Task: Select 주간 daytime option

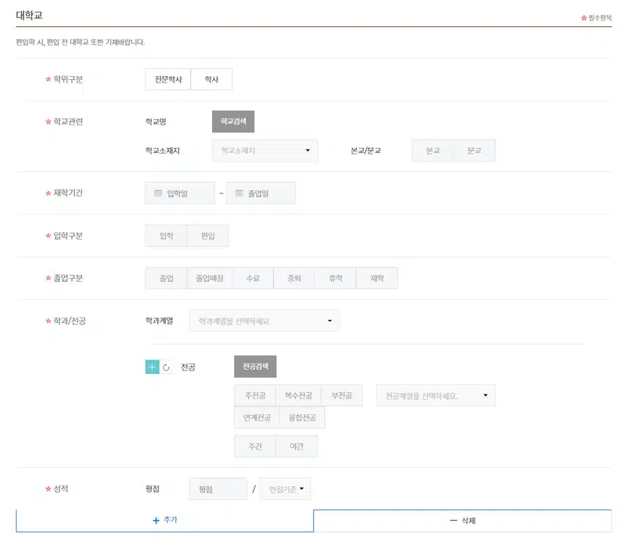Action: 255,447
